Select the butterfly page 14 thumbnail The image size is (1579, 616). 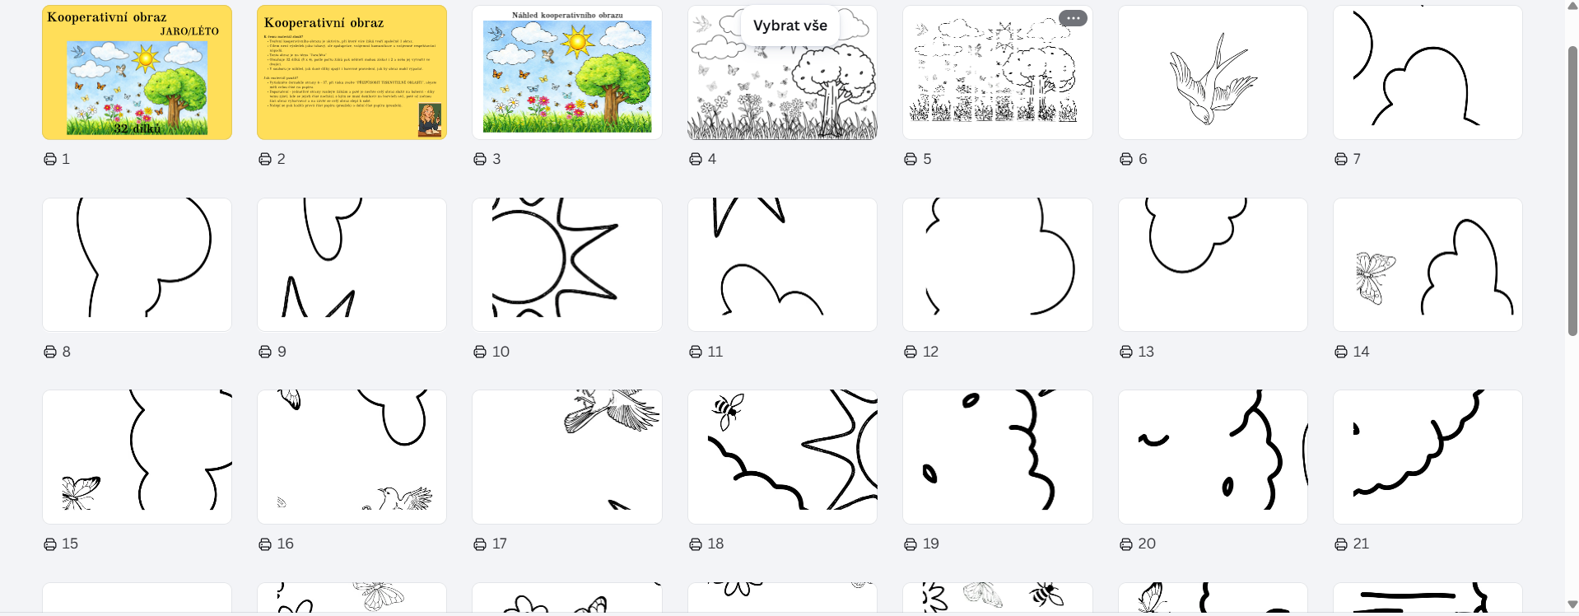1428,264
